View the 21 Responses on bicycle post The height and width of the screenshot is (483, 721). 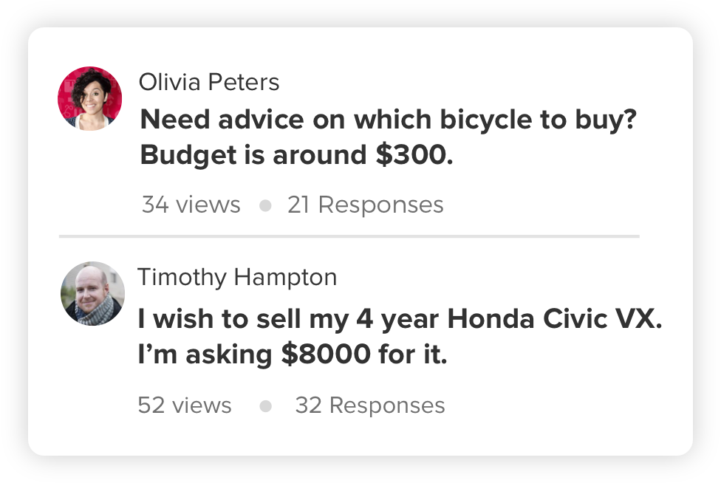pos(366,205)
